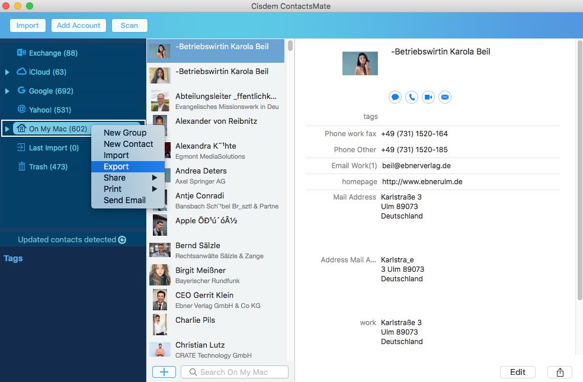Select the CEO Gerrit Klein contact
This screenshot has height=382, width=583.
point(216,300)
